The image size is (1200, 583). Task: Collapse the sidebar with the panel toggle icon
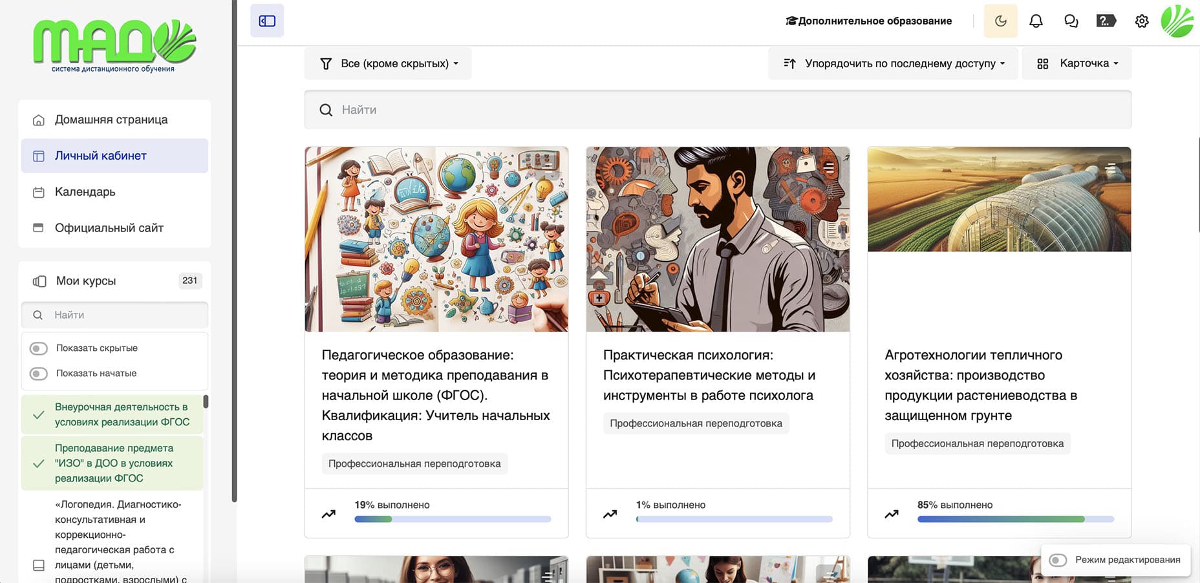267,21
